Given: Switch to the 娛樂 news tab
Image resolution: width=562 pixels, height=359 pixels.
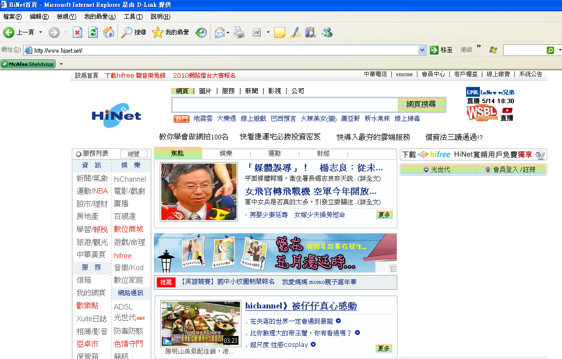Looking at the screenshot, I should (x=226, y=154).
